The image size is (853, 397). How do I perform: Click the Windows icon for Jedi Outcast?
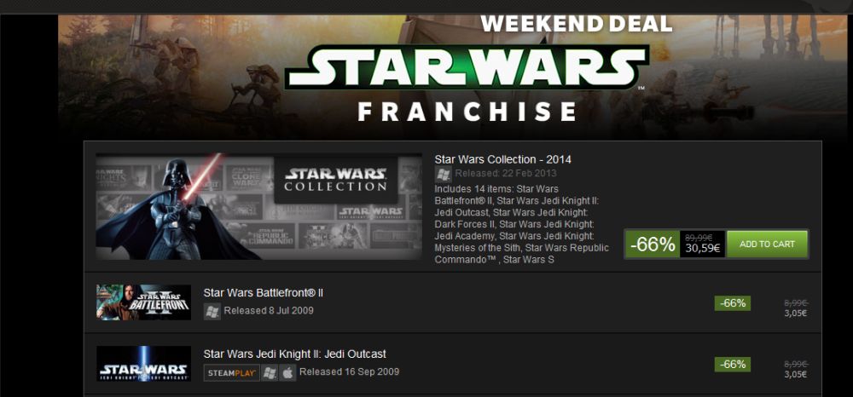[270, 372]
